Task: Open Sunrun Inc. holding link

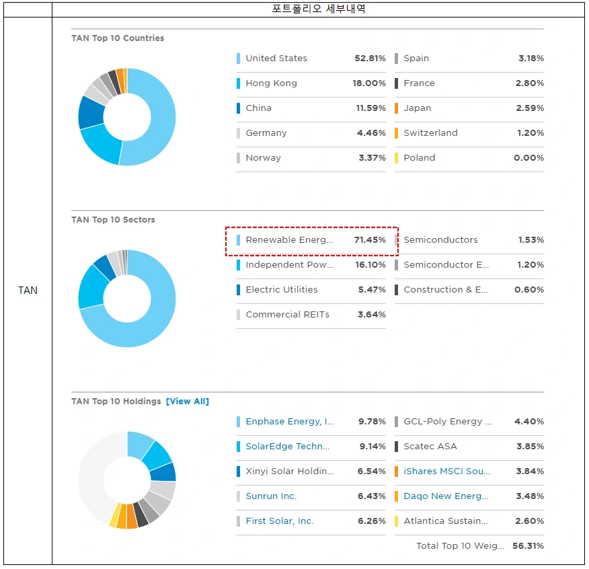Action: pyautogui.click(x=271, y=496)
